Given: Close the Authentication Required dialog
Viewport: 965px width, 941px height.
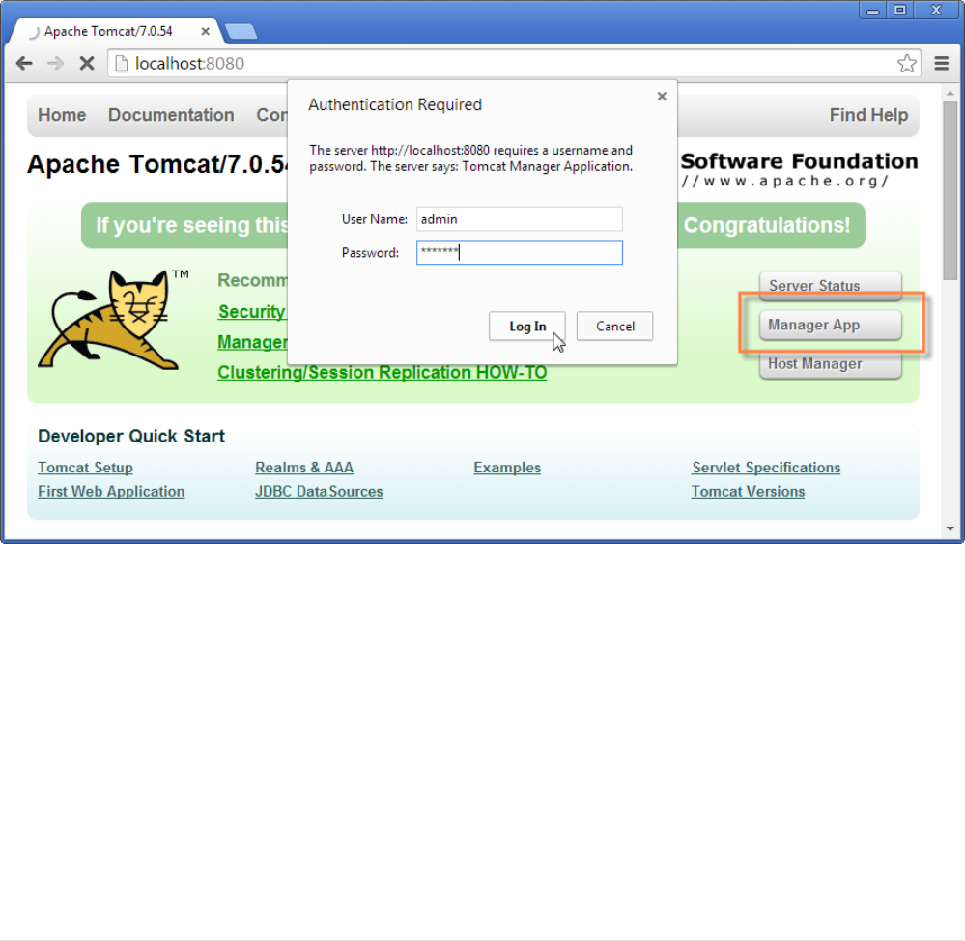Looking at the screenshot, I should tap(662, 96).
